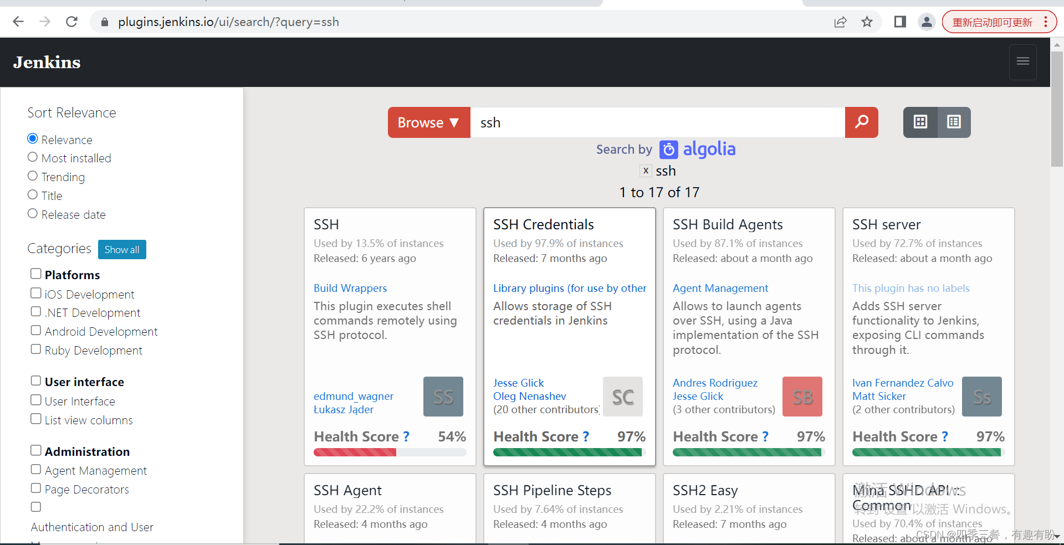Open Oleg Nenashev maintainer link
Viewport: 1064px width, 545px height.
[x=530, y=396]
